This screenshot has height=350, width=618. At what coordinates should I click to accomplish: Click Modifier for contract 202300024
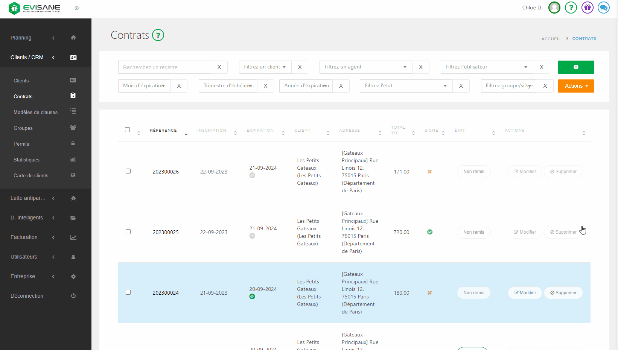tap(525, 293)
